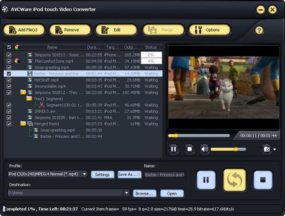Sort list by Name column header
Screen dimensions: 285x216
pos(52,47)
